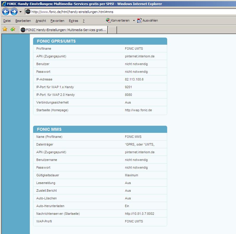
Task: Click the browser Back arrow button
Action: tap(6, 12)
